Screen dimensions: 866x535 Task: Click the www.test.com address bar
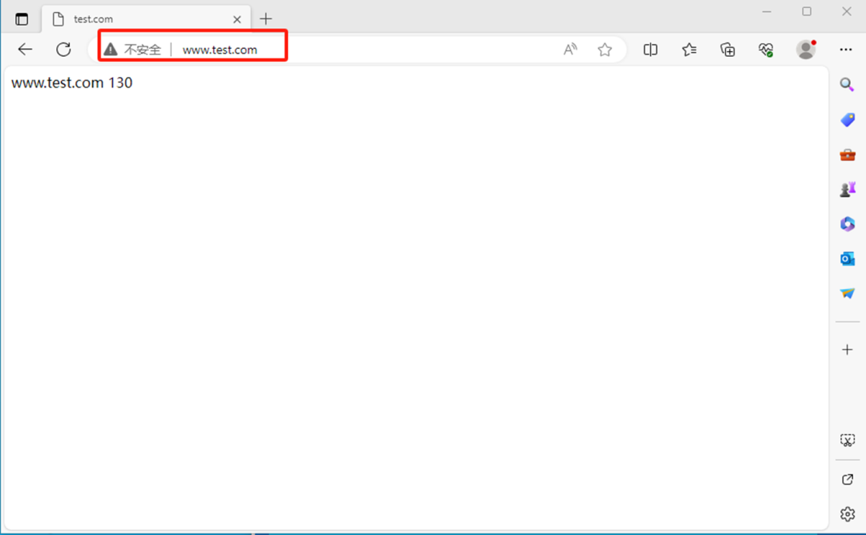361,50
